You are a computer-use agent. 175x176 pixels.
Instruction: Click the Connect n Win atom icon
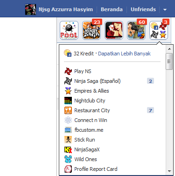(x=68, y=120)
